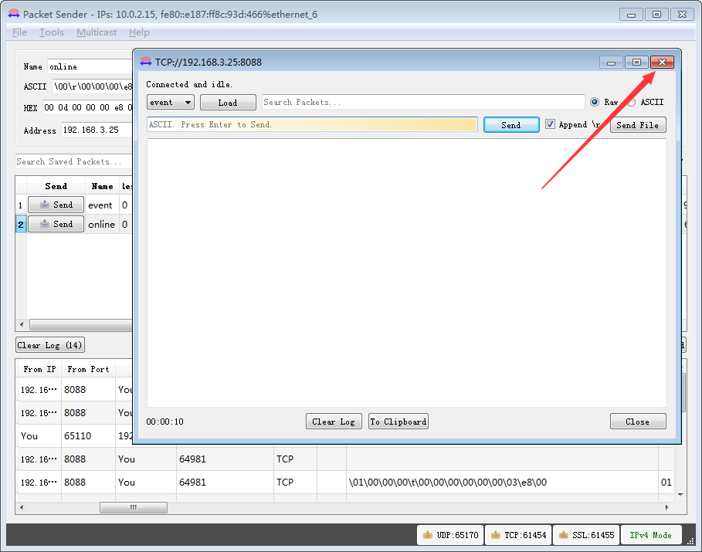Open the File menu
This screenshot has width=702, height=552.
pos(19,32)
